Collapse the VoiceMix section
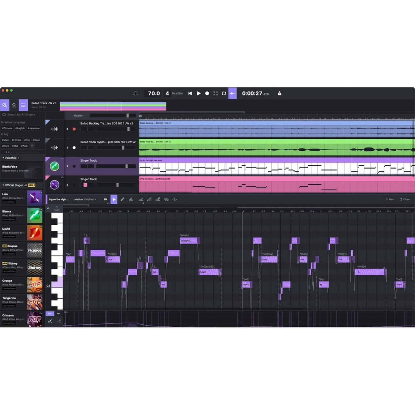This screenshot has width=415, height=415. click(x=3, y=158)
